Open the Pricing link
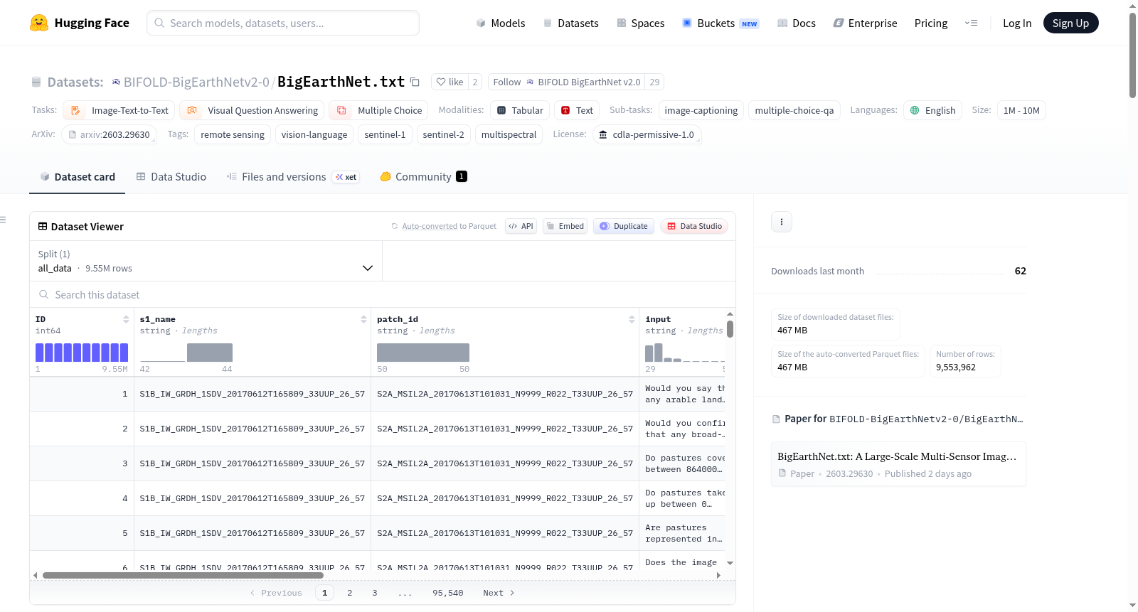Viewport: 1138px width, 612px height. pos(931,23)
